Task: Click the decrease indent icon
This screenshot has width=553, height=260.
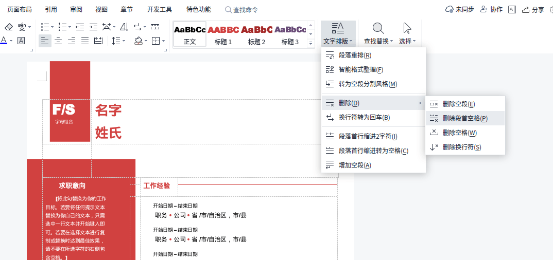Action: tap(80, 27)
